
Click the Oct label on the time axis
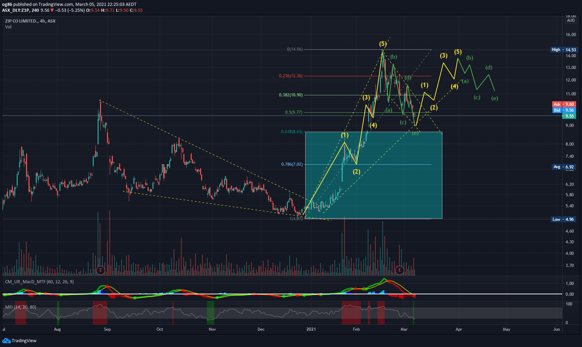coord(160,329)
